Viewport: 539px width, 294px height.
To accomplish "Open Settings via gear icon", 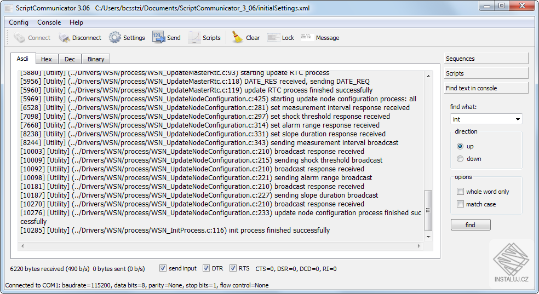I will [x=115, y=37].
